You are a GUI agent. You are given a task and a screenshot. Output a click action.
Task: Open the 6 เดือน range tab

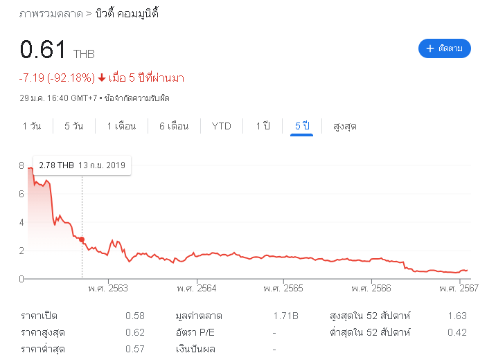click(x=174, y=126)
